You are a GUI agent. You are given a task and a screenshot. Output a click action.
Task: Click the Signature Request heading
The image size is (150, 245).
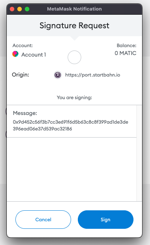click(74, 26)
